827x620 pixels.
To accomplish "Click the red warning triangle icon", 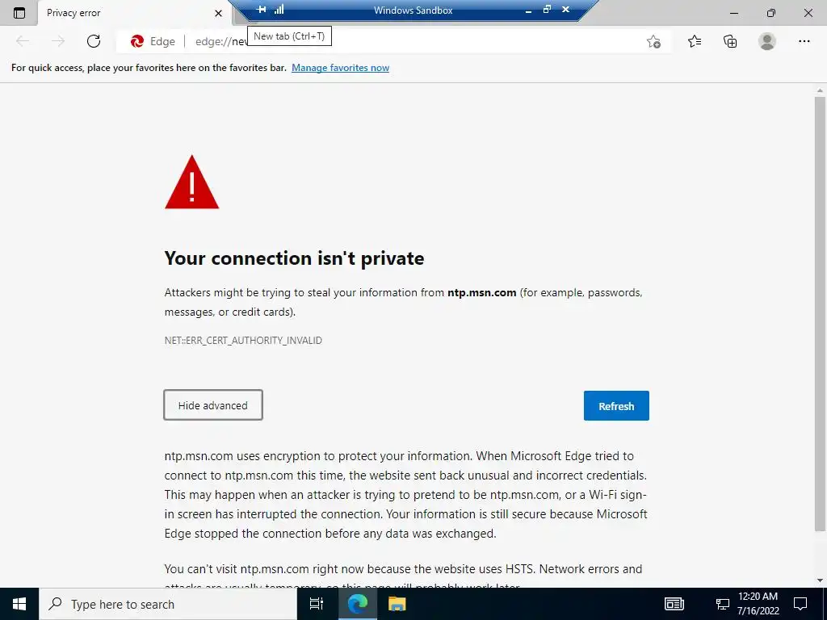I will (x=192, y=182).
